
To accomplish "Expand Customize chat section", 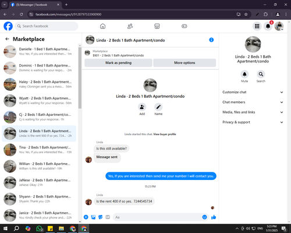I will (253, 92).
